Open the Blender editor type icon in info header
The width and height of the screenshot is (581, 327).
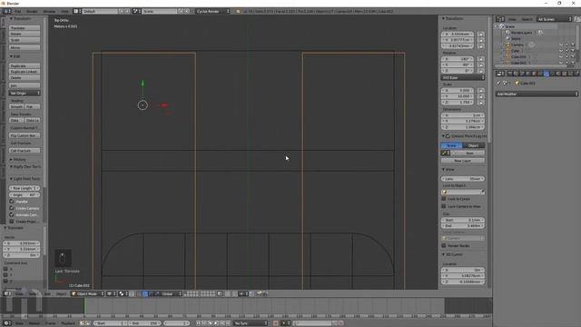point(6,12)
